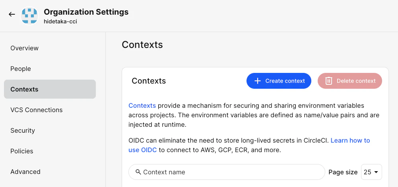398x187 pixels.
Task: Navigate to Security settings
Action: (x=23, y=130)
